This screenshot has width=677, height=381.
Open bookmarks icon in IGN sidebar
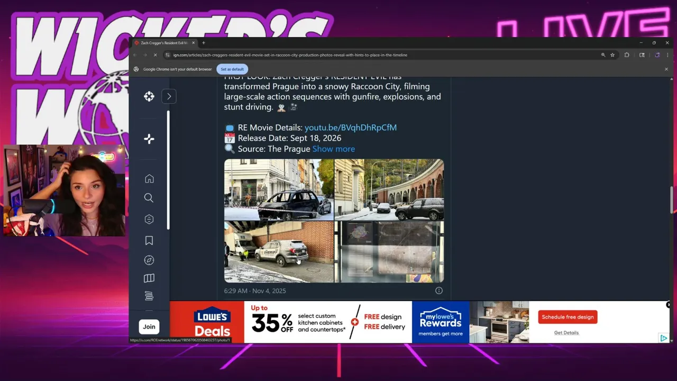(149, 241)
